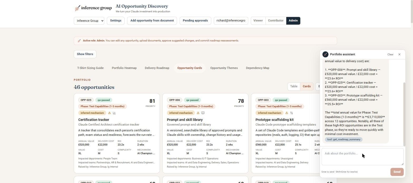This screenshot has height=183, width=413.
Task: Click inferred mechanism tag on Certification tracker card
Action: pos(92,113)
